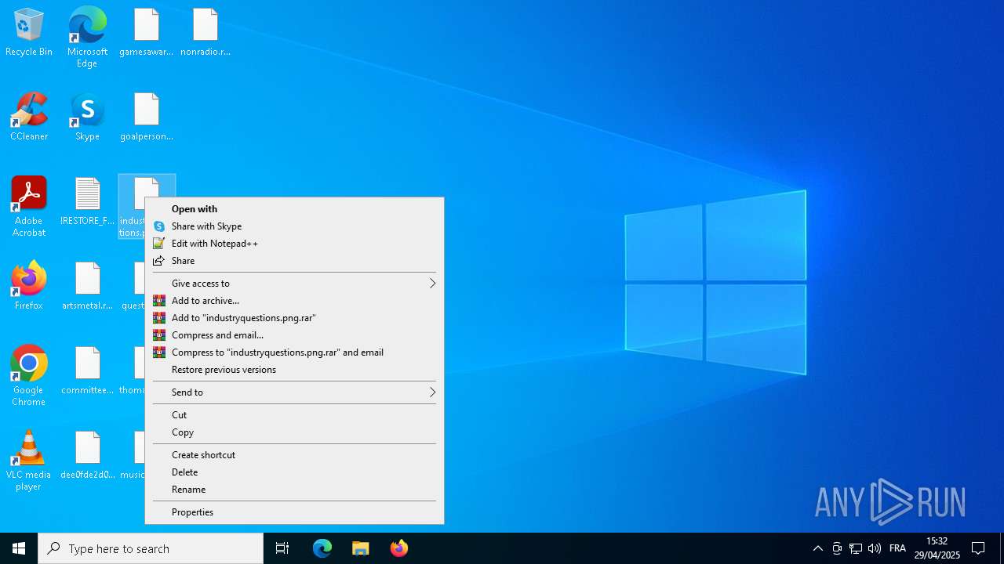Open Task View on taskbar
Screen dimensions: 1004x564
point(282,548)
